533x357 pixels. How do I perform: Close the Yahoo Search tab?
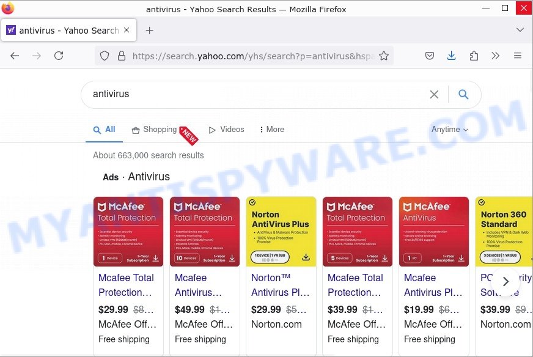pyautogui.click(x=127, y=31)
